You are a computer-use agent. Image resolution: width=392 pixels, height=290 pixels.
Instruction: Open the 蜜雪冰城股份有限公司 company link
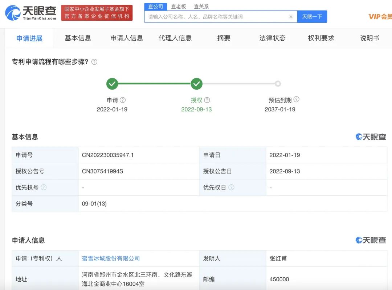(x=111, y=258)
